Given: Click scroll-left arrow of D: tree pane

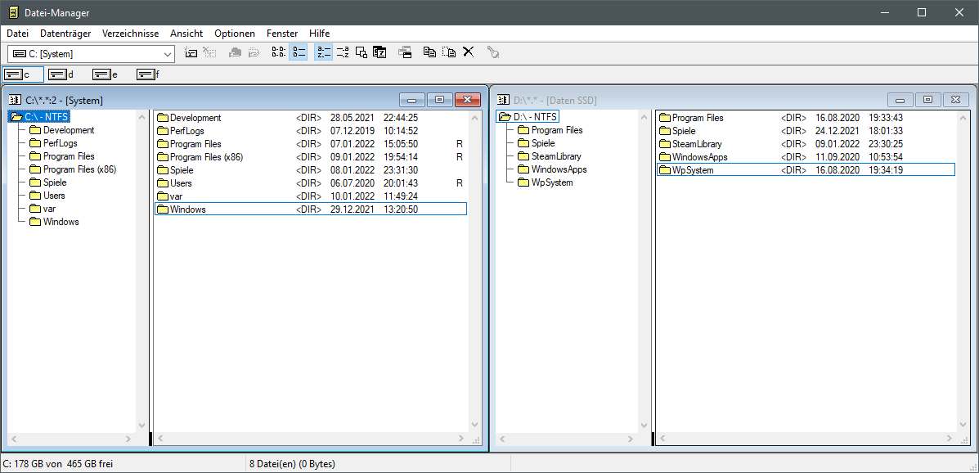Looking at the screenshot, I should pyautogui.click(x=503, y=439).
